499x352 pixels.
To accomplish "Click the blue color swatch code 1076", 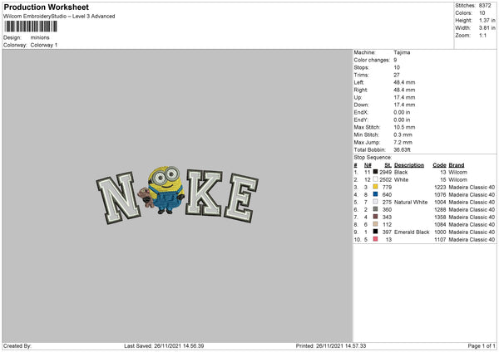I will tap(376, 194).
